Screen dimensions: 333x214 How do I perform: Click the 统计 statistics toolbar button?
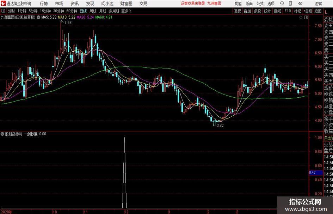click(267, 11)
